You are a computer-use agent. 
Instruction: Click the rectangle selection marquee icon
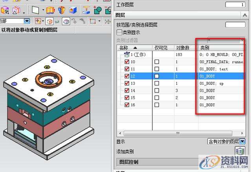tap(93, 21)
